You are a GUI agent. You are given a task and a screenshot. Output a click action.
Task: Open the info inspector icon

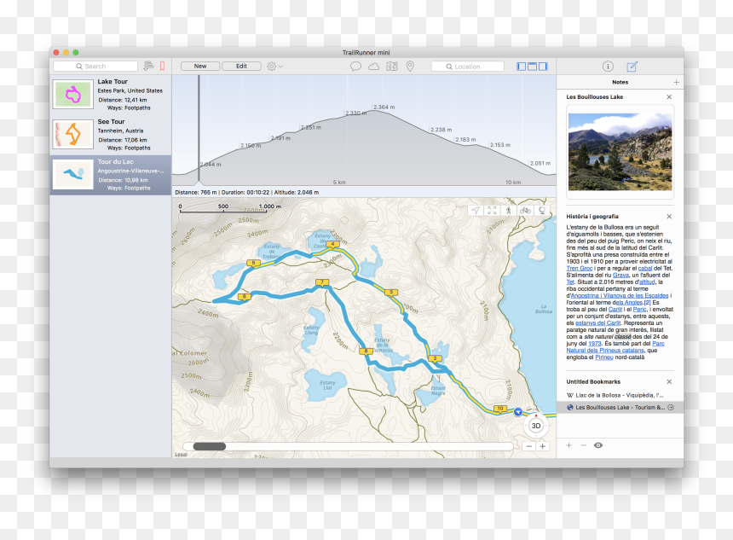point(608,67)
